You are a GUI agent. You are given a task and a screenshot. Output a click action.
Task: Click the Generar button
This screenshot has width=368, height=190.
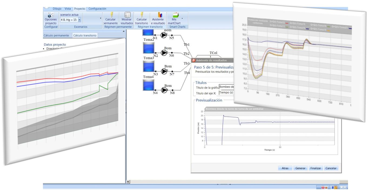(x=300, y=168)
